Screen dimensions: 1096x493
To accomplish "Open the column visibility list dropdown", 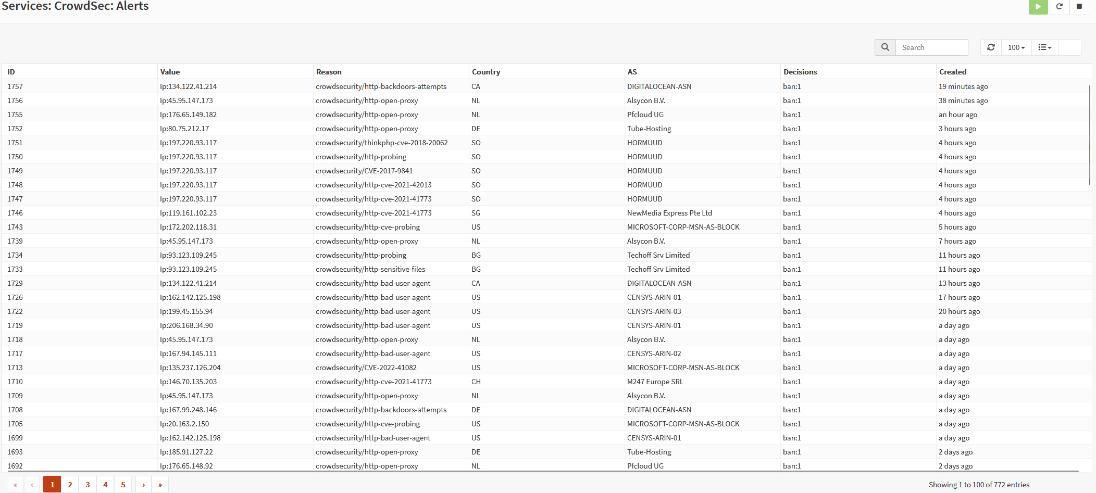I will tap(1044, 47).
